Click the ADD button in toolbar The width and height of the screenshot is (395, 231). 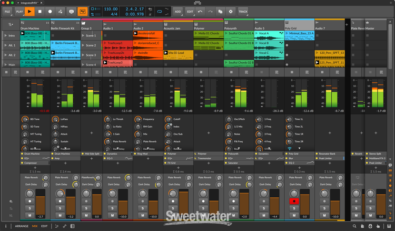(177, 11)
